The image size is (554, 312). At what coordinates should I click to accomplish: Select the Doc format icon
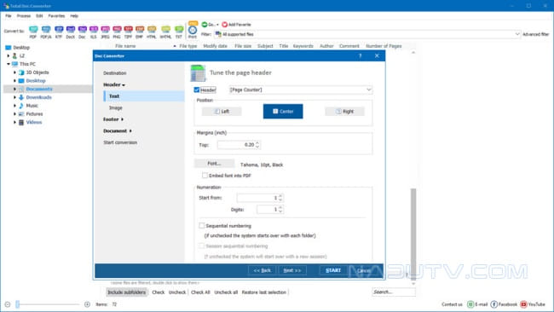coord(82,32)
